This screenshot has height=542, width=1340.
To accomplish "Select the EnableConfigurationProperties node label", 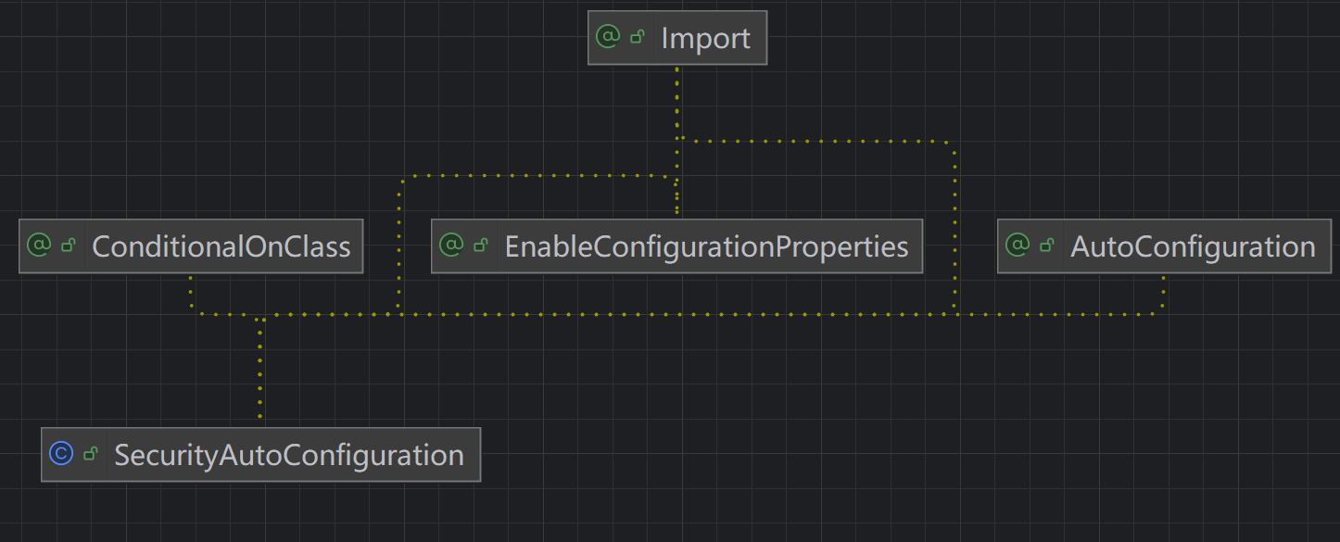I will tap(706, 246).
